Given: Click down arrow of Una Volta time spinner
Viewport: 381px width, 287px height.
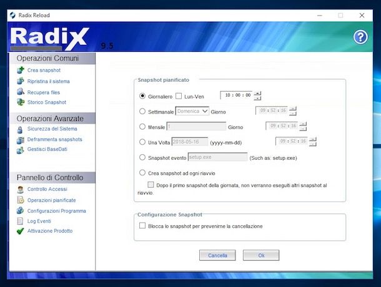Looking at the screenshot, I should pos(313,144).
